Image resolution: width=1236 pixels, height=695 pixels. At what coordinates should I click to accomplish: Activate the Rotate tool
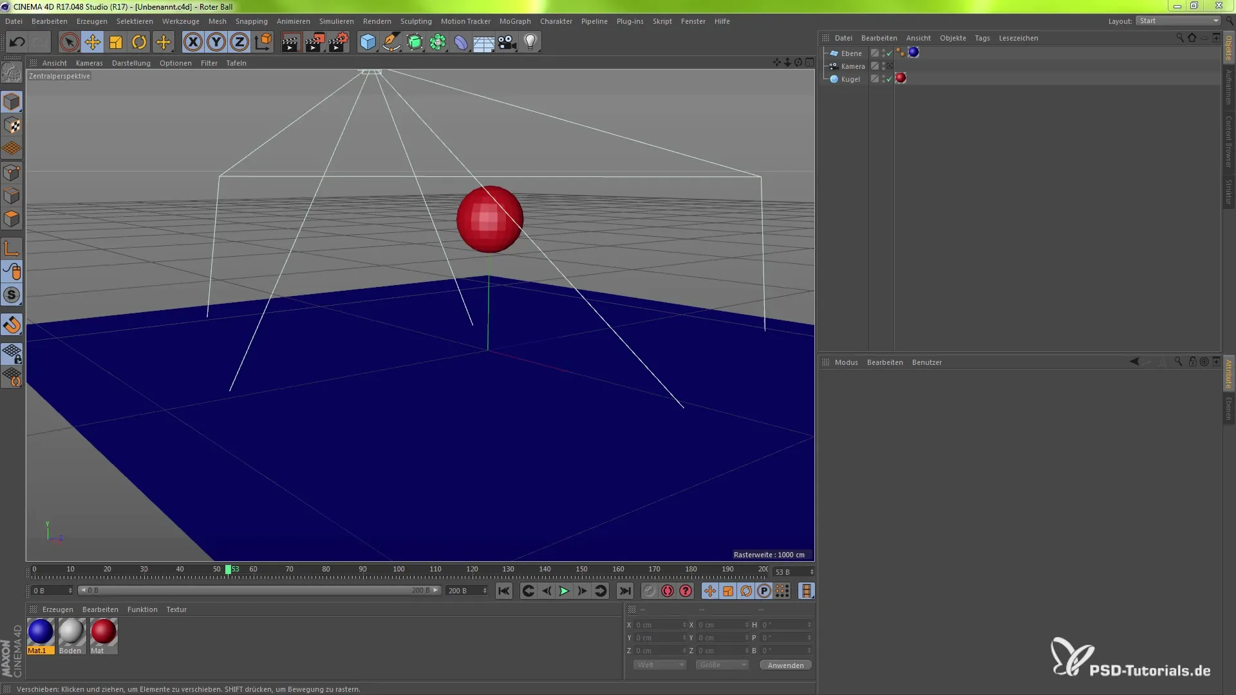pyautogui.click(x=139, y=42)
